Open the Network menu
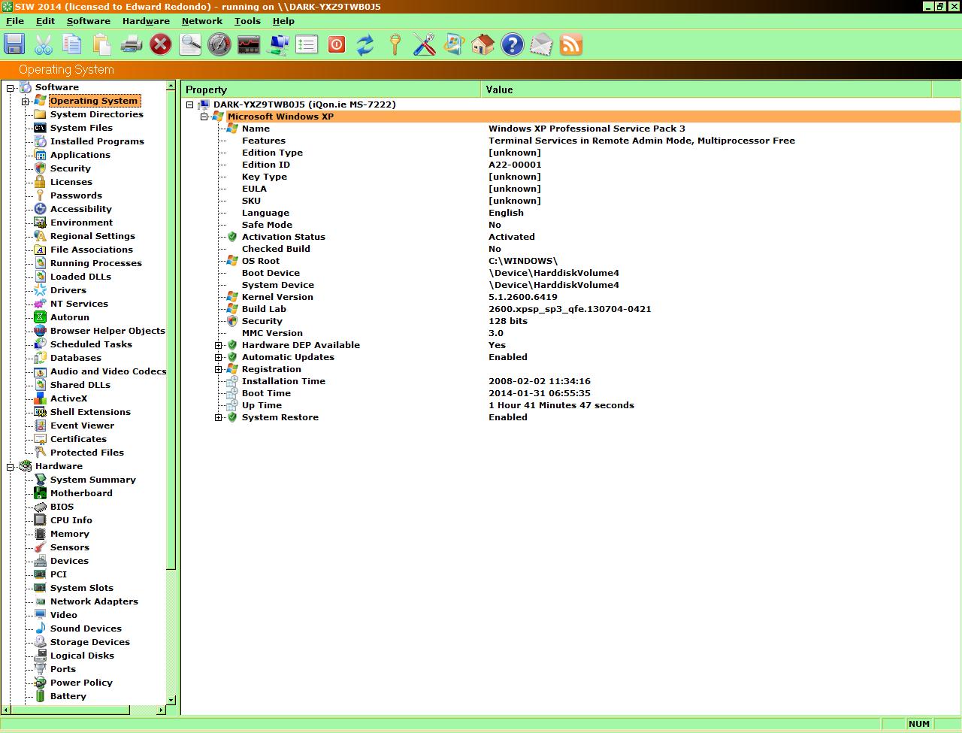The image size is (962, 733). click(x=202, y=21)
